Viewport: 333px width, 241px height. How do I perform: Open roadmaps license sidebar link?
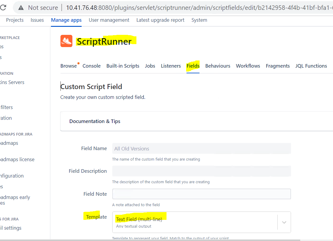(17, 159)
